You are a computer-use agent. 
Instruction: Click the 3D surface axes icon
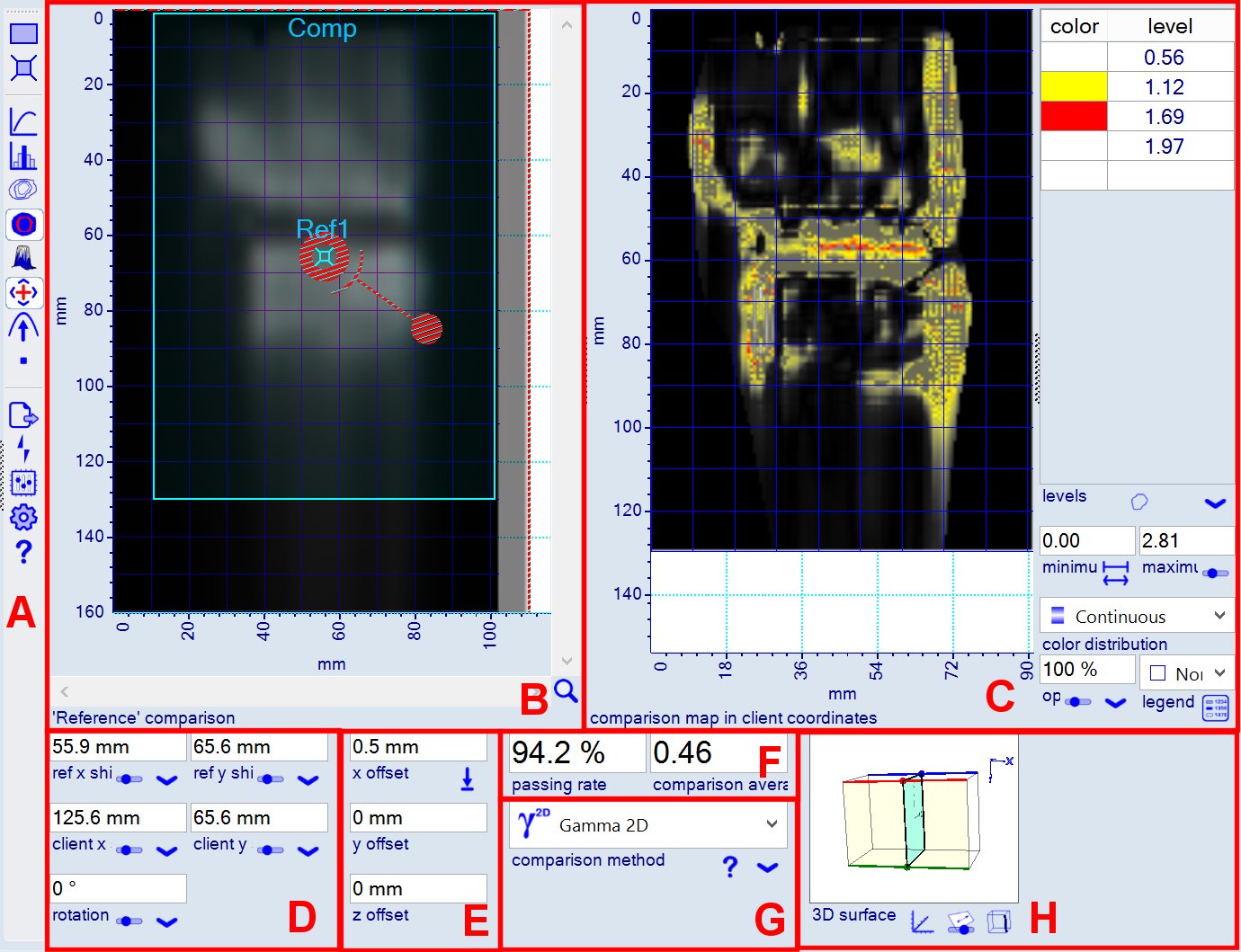coord(922,922)
